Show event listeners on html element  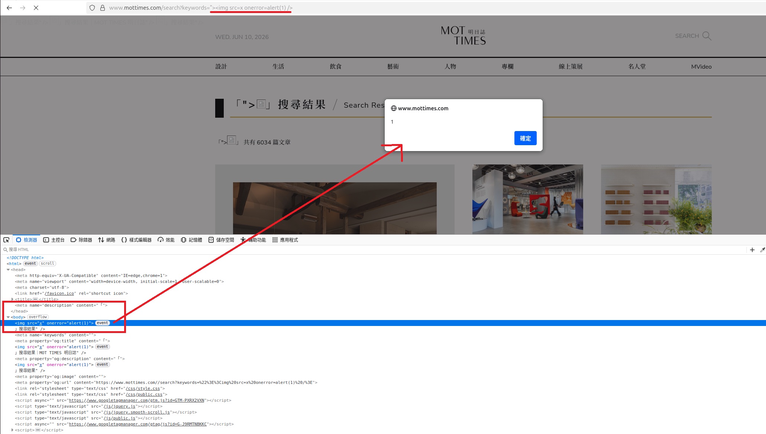point(30,264)
